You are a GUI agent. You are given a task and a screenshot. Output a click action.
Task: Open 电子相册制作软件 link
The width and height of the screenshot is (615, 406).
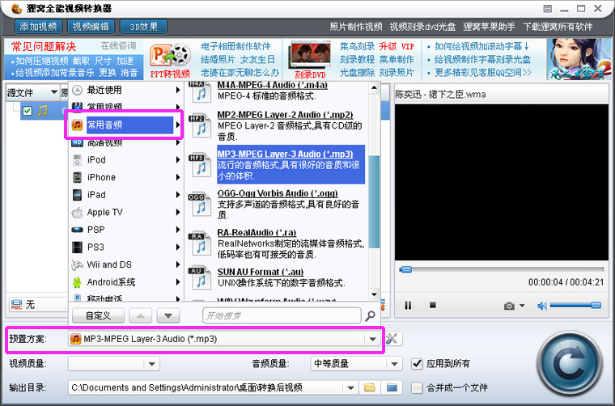pos(235,46)
